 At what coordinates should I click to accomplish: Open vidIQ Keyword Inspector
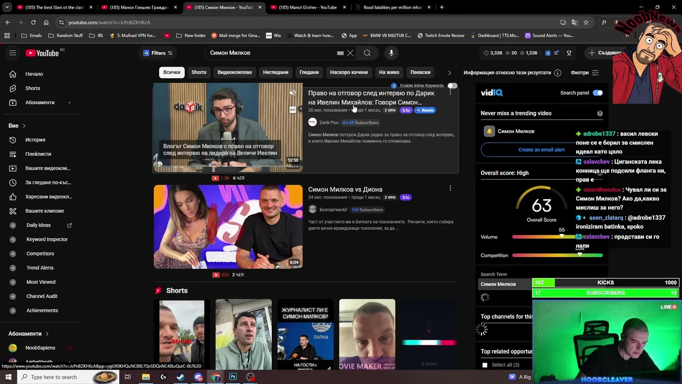(47, 239)
